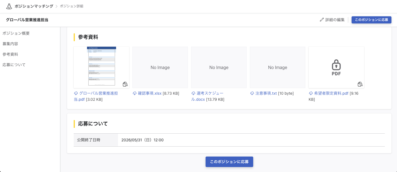This screenshot has height=172, width=397.
Task: Click the magnifier icon on the locked PDF card
Action: [360, 84]
